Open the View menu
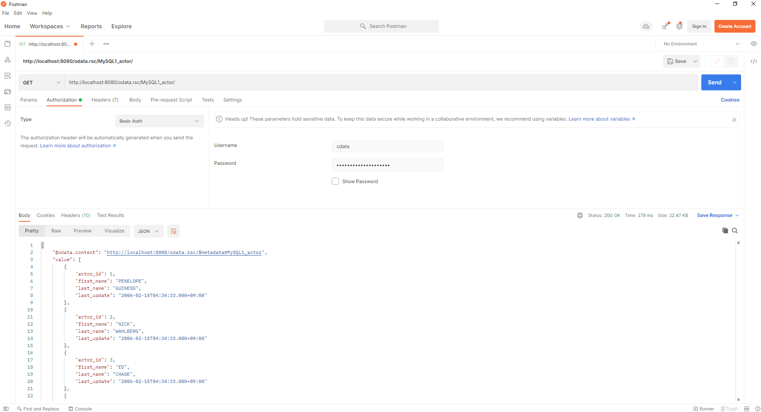The height and width of the screenshot is (412, 761). click(32, 13)
